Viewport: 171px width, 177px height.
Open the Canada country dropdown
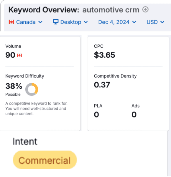tap(26, 22)
